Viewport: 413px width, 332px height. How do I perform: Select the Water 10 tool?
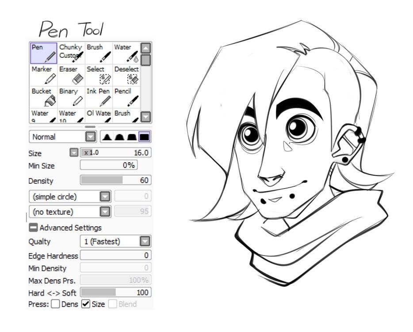(x=71, y=116)
